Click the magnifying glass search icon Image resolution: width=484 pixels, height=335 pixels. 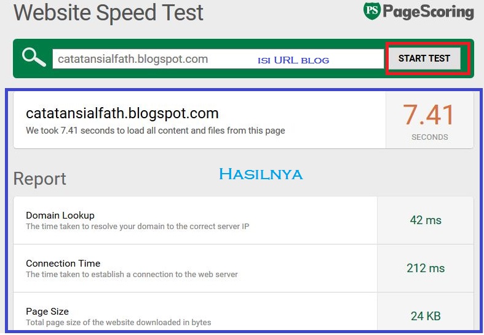click(x=34, y=57)
